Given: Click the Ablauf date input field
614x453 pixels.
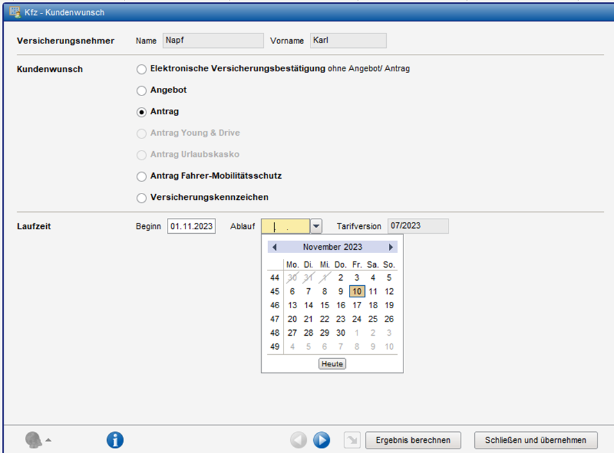Looking at the screenshot, I should (x=286, y=226).
